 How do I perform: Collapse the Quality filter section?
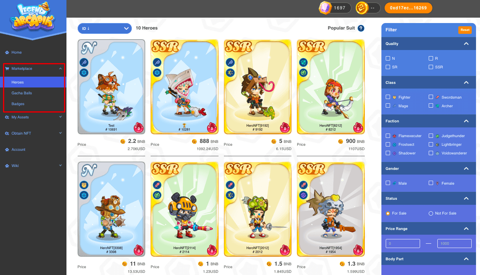[x=466, y=44]
